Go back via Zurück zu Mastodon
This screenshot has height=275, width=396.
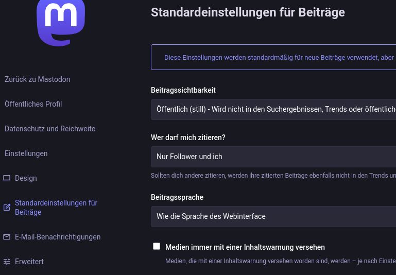pyautogui.click(x=37, y=79)
